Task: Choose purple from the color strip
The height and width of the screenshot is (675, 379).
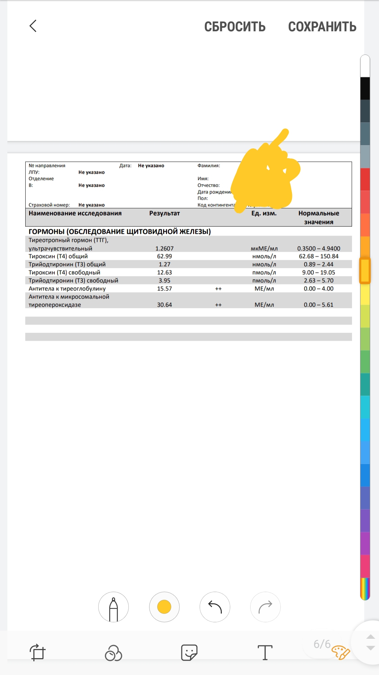Action: click(365, 520)
